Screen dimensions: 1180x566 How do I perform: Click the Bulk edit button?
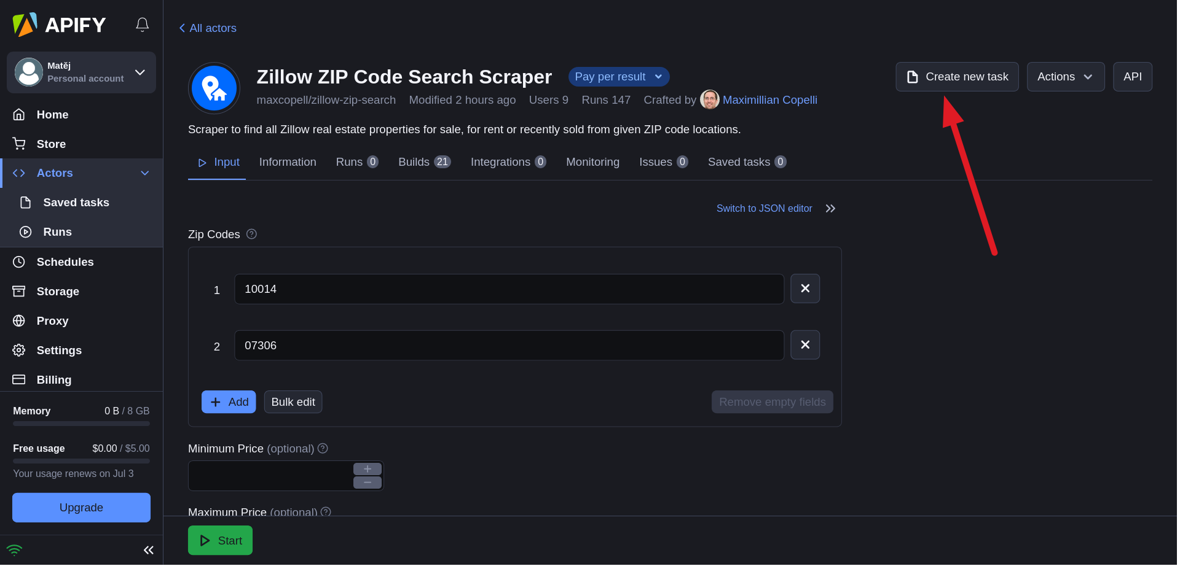[293, 403]
